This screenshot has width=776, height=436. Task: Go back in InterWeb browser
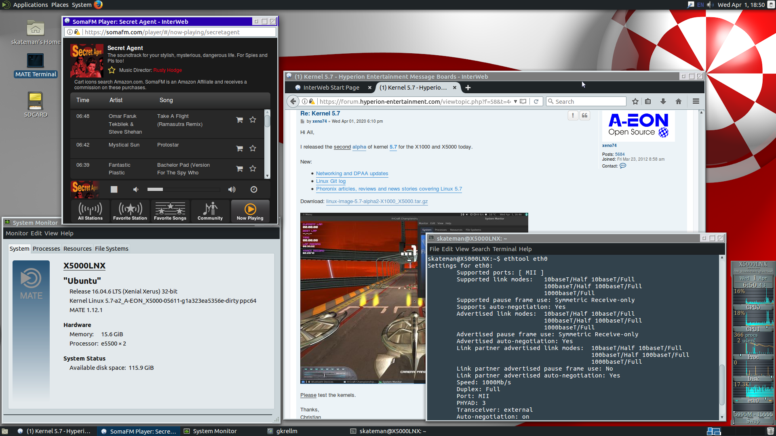pyautogui.click(x=293, y=101)
